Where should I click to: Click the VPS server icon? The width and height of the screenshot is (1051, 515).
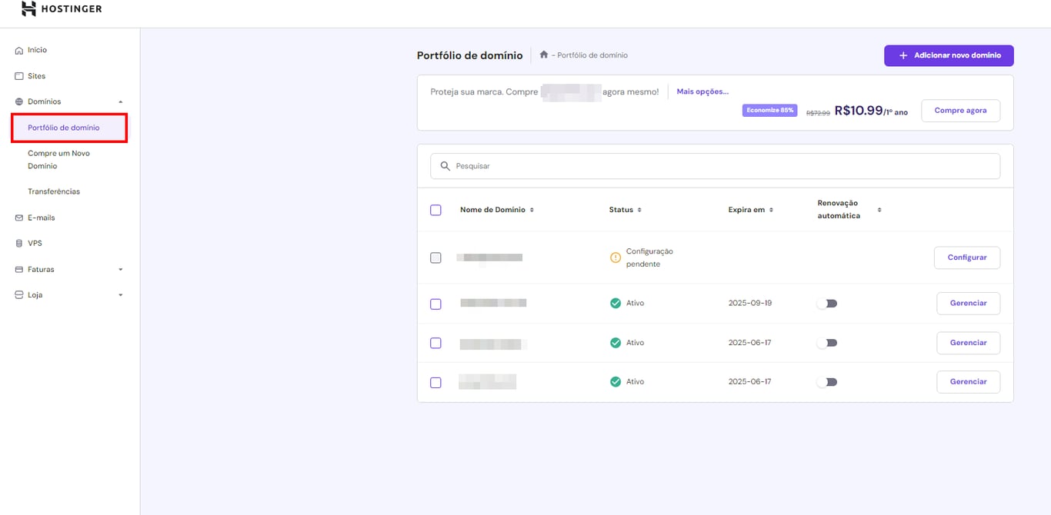pyautogui.click(x=19, y=244)
